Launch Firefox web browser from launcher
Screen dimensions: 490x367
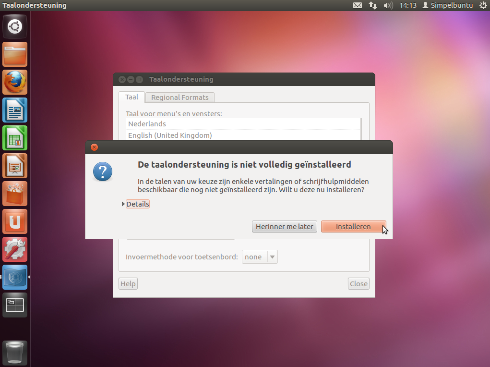pos(15,82)
